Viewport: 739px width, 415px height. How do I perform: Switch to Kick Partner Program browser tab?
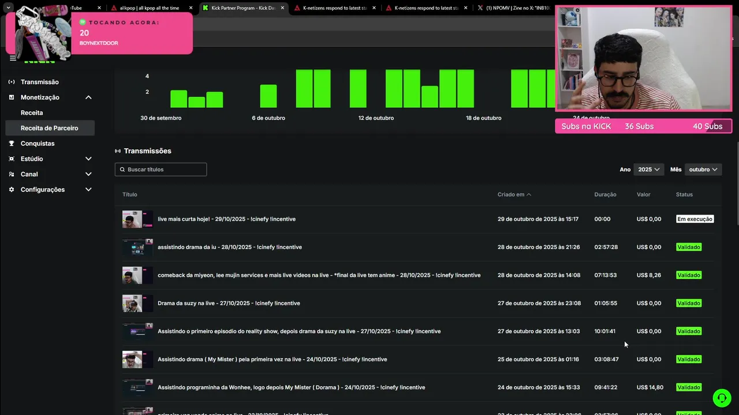(242, 8)
